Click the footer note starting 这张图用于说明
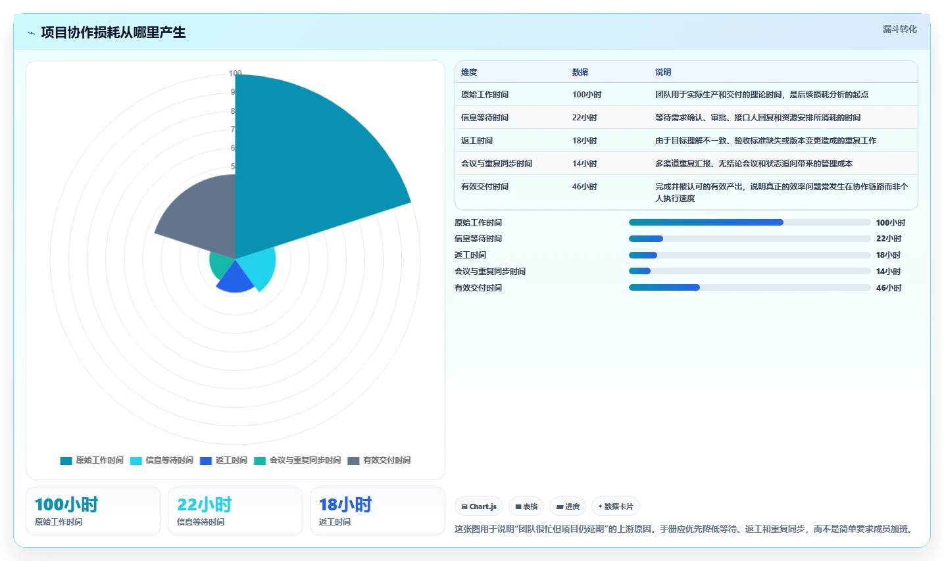944x561 pixels. click(685, 529)
